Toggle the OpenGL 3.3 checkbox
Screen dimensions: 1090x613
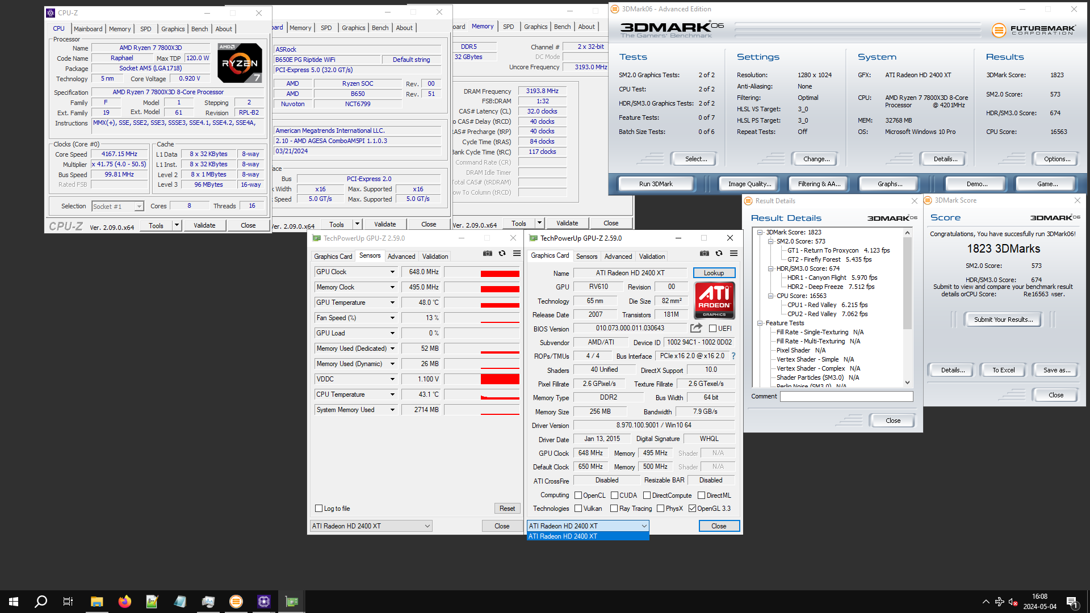(x=692, y=509)
